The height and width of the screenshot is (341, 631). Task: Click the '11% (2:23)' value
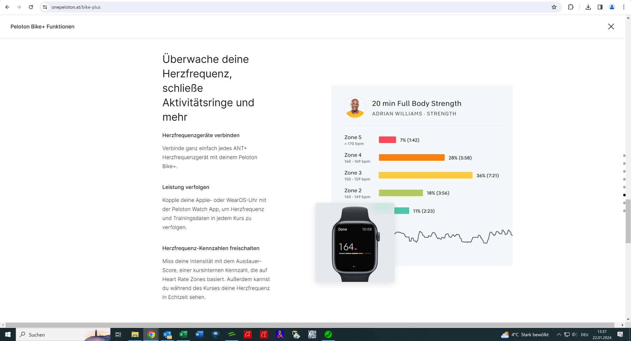(x=424, y=211)
